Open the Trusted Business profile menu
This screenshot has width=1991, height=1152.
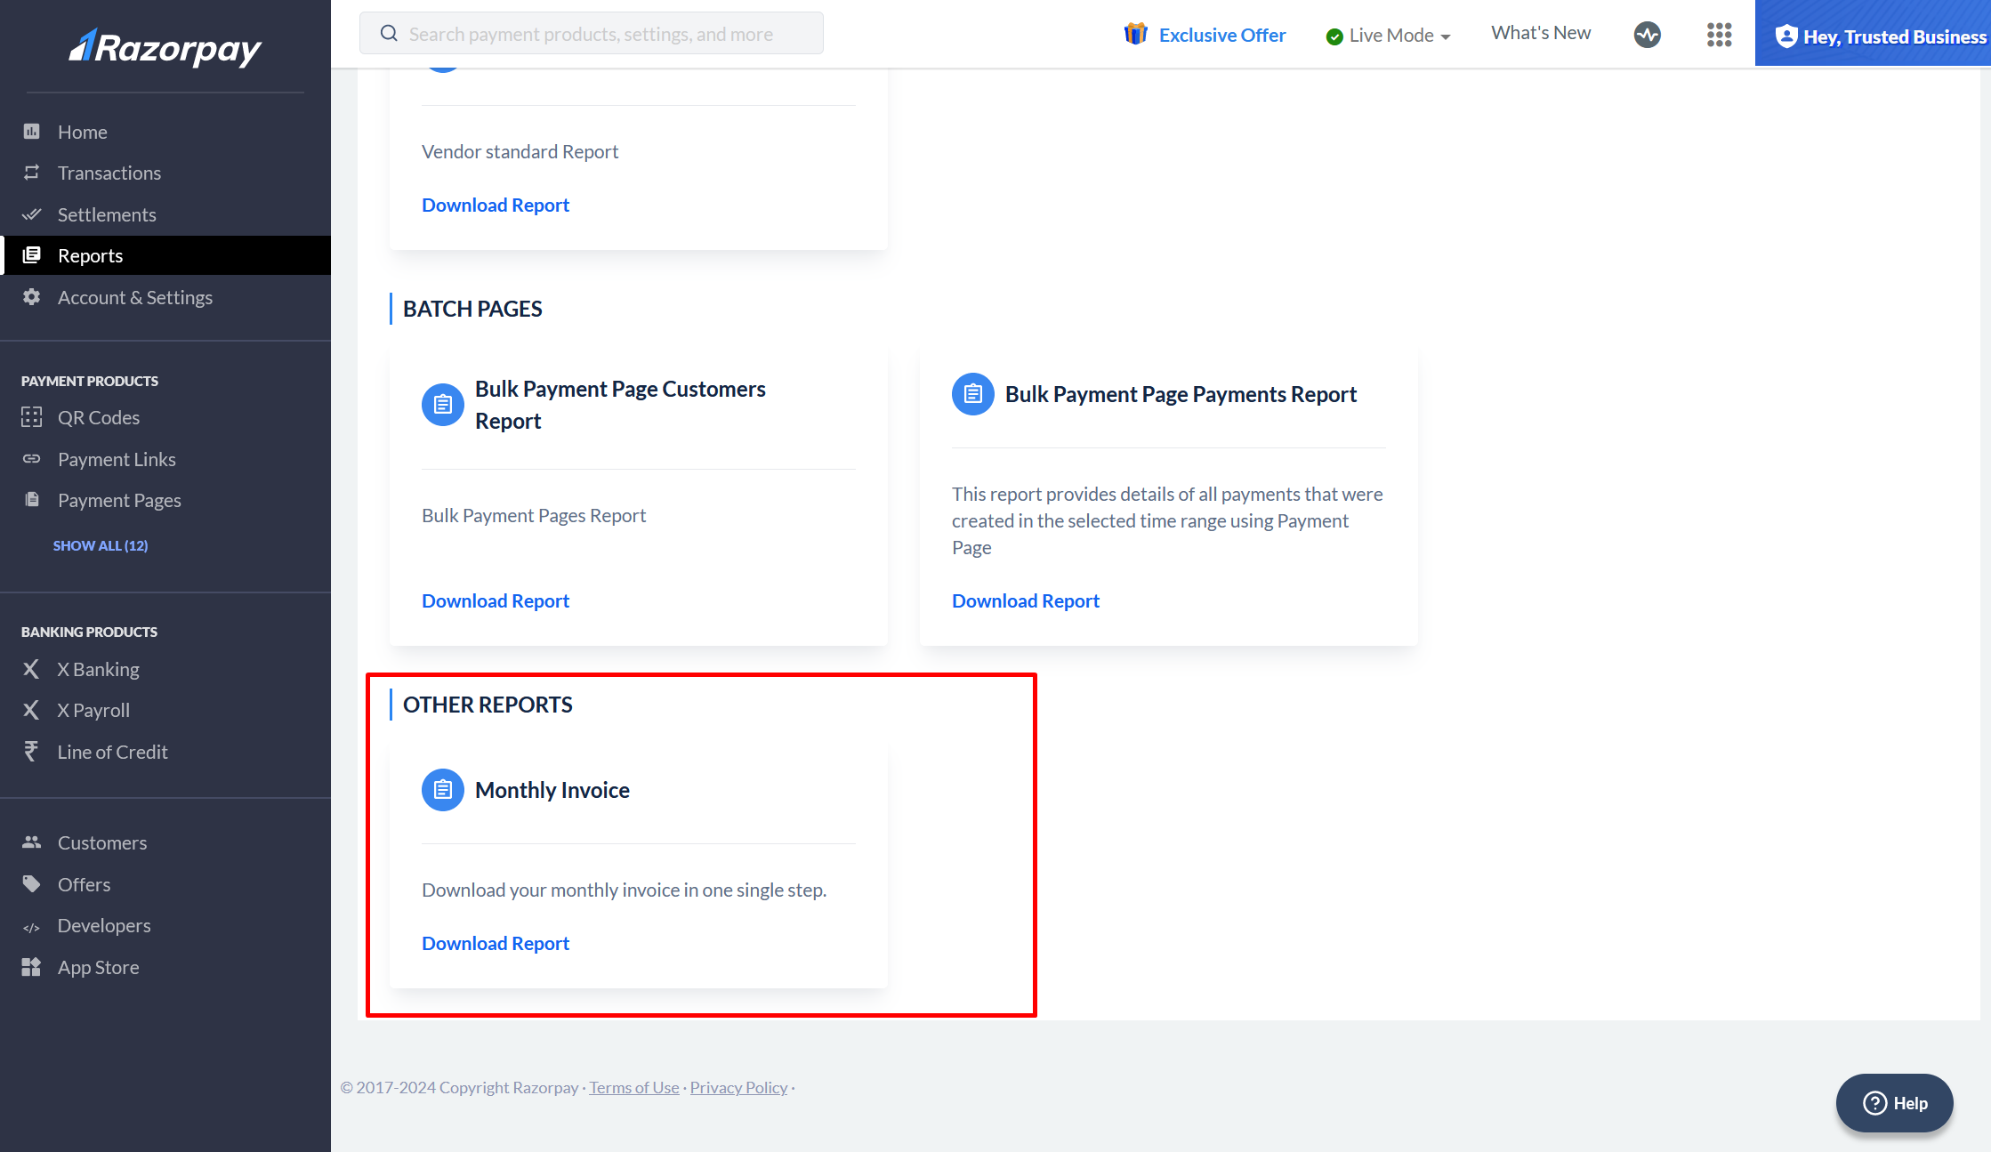pyautogui.click(x=1880, y=36)
